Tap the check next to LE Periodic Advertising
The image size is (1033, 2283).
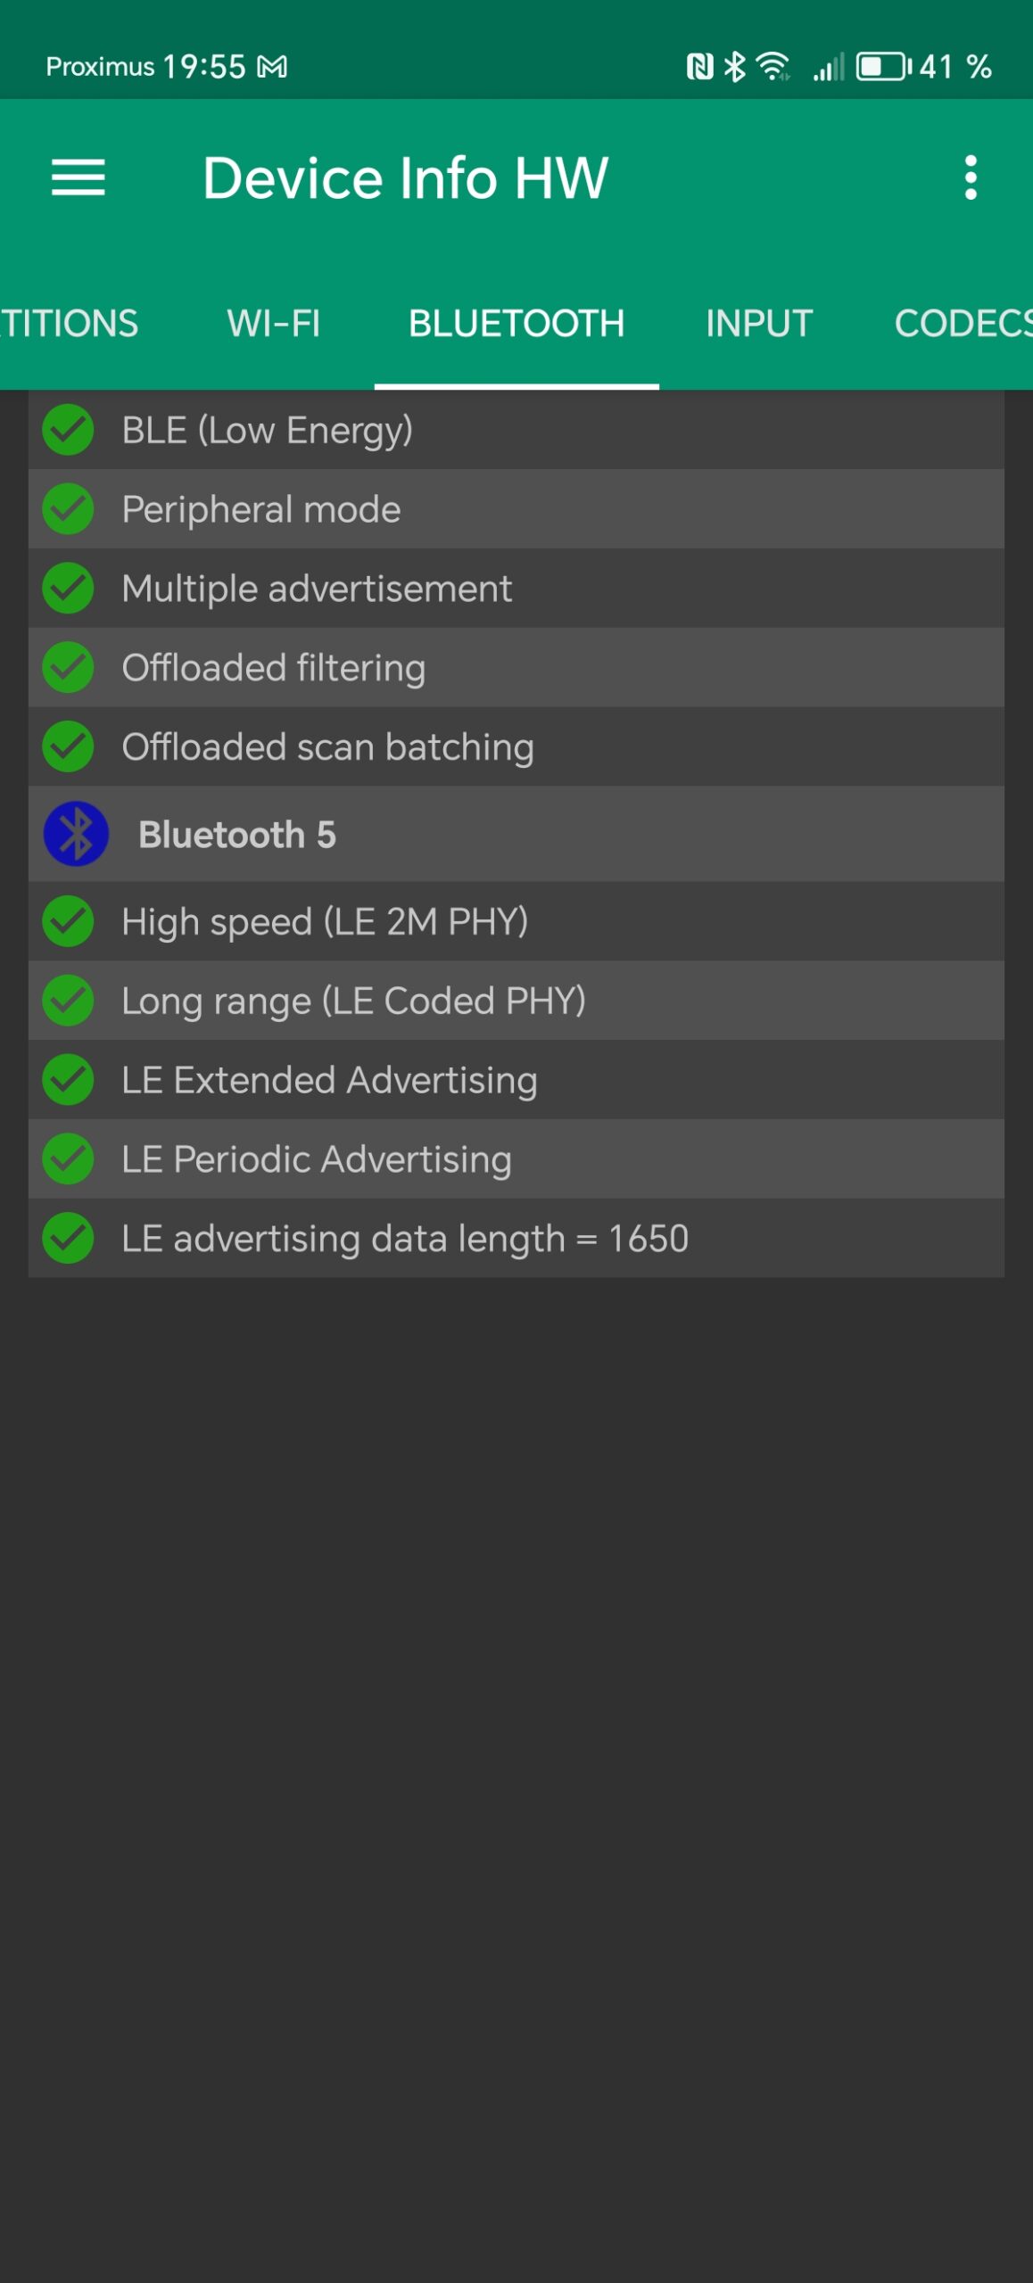[68, 1159]
